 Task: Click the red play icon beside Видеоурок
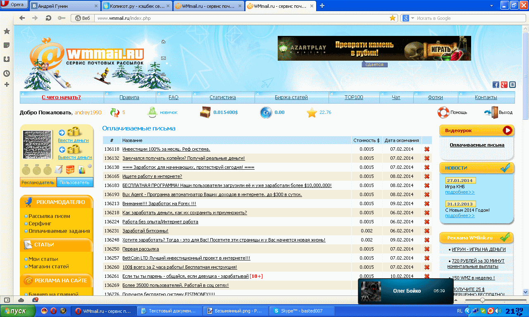[508, 130]
